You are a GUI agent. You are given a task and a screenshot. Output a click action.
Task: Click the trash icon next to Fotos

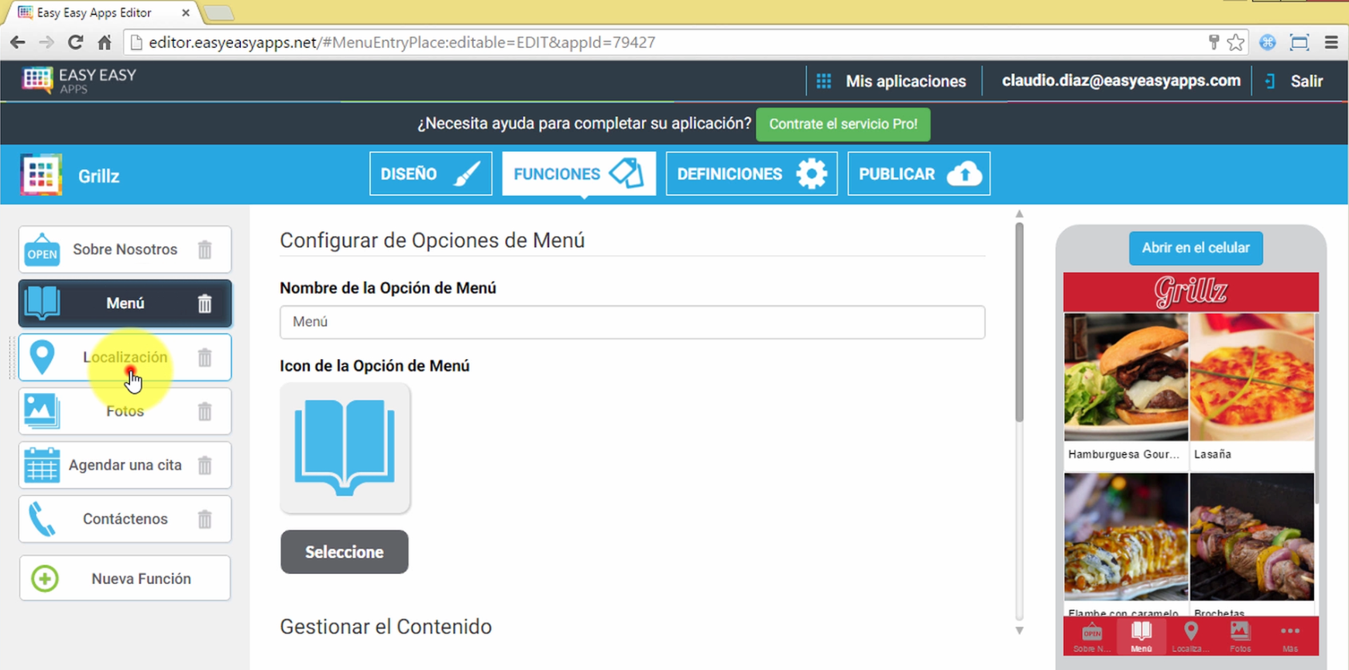(204, 412)
